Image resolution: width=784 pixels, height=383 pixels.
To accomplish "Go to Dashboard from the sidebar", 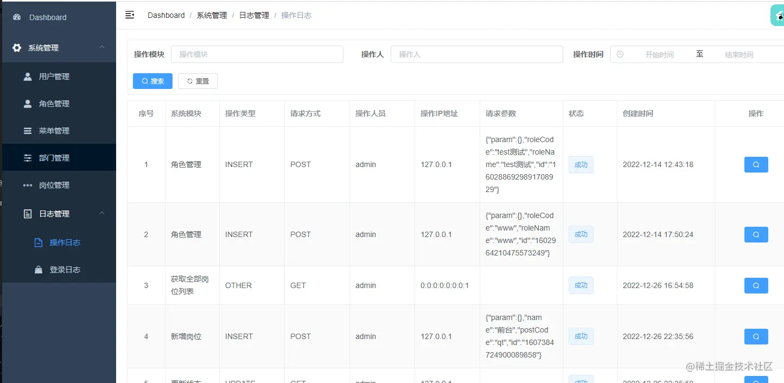I will 59,17.
